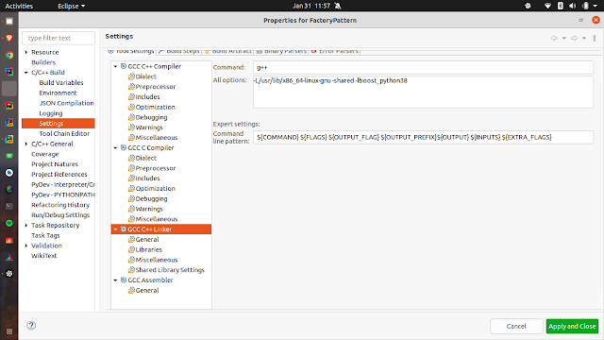The width and height of the screenshot is (604, 340).
Task: Go forward with the forward arrow icon
Action: pos(574,38)
